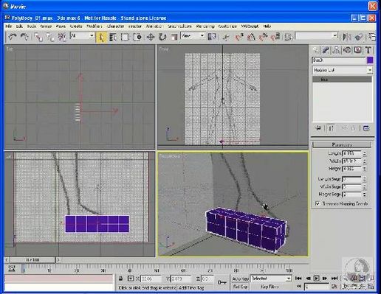Toggle the Selection Lock padlock icon
381x294 pixels.
pyautogui.click(x=120, y=279)
